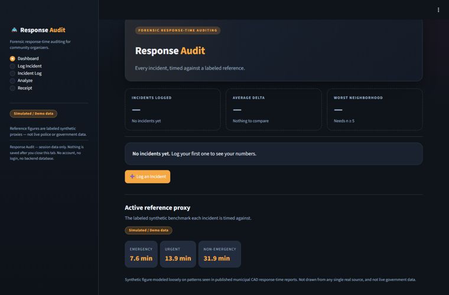Click the Response Audit siren logo icon

point(14,29)
